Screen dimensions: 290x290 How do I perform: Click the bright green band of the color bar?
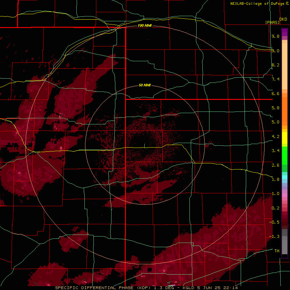[x=285, y=155]
